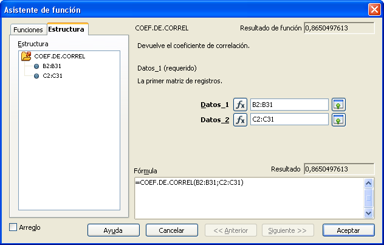Click the fx function button for Datos_1

click(240, 105)
